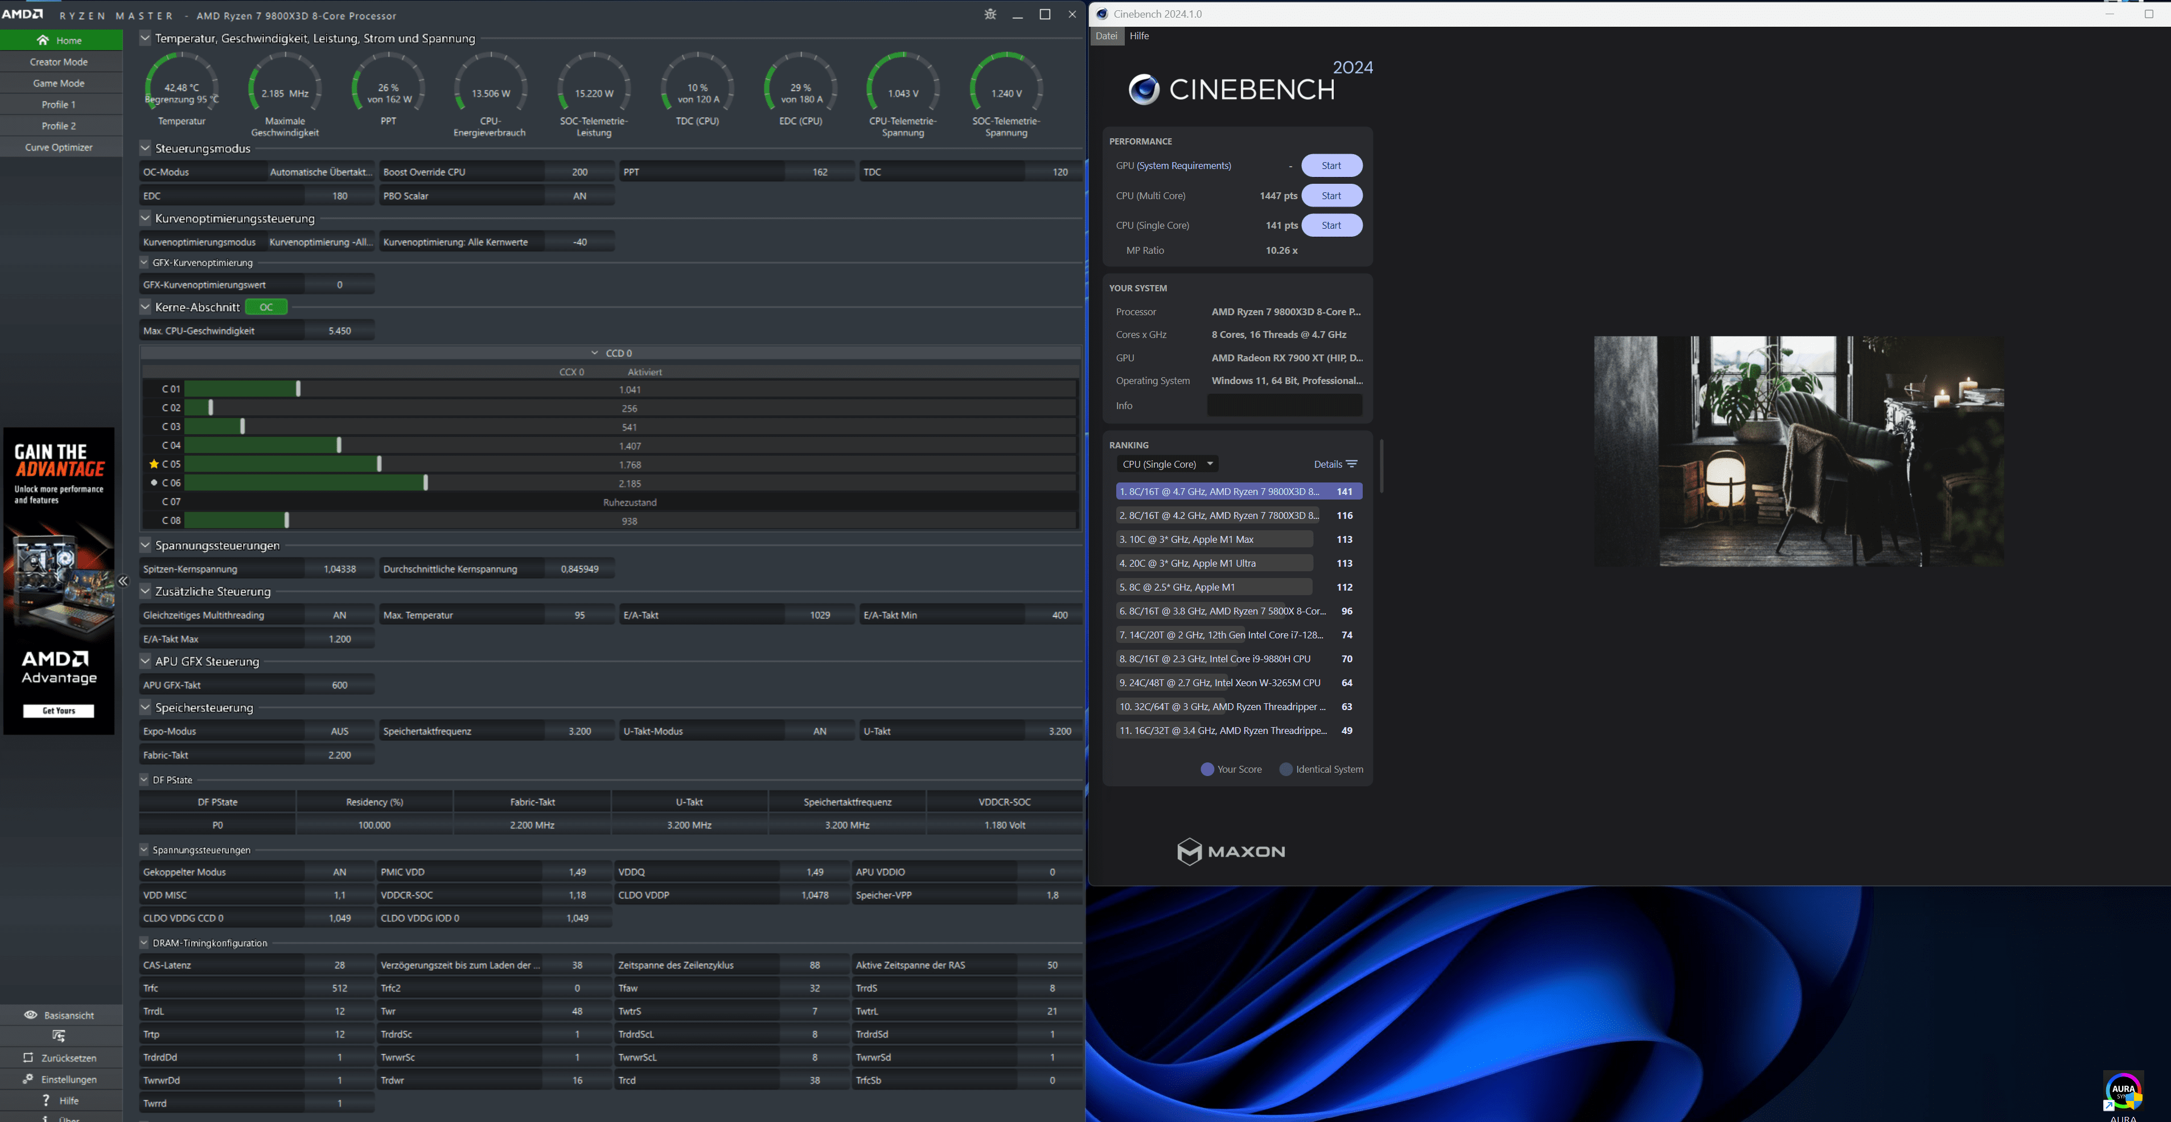
Task: Collapse the Kurvenoptimierungssteuerung section
Action: tap(145, 218)
